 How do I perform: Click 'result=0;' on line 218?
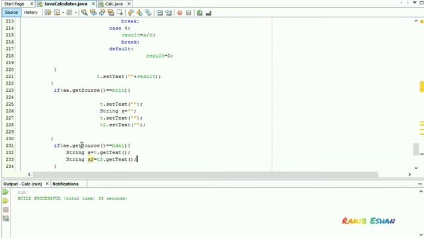tap(160, 56)
